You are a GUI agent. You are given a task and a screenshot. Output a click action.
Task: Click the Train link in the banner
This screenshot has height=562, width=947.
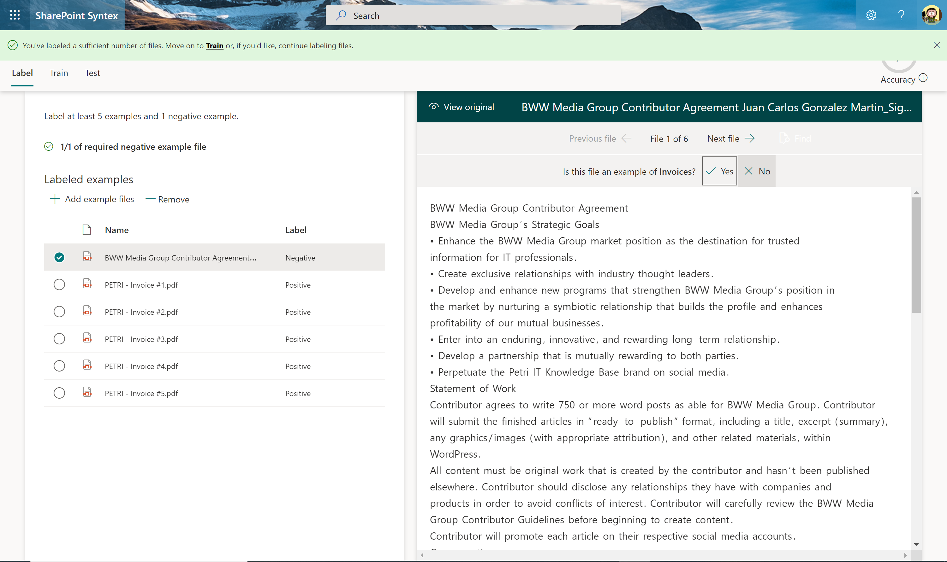[x=214, y=46]
